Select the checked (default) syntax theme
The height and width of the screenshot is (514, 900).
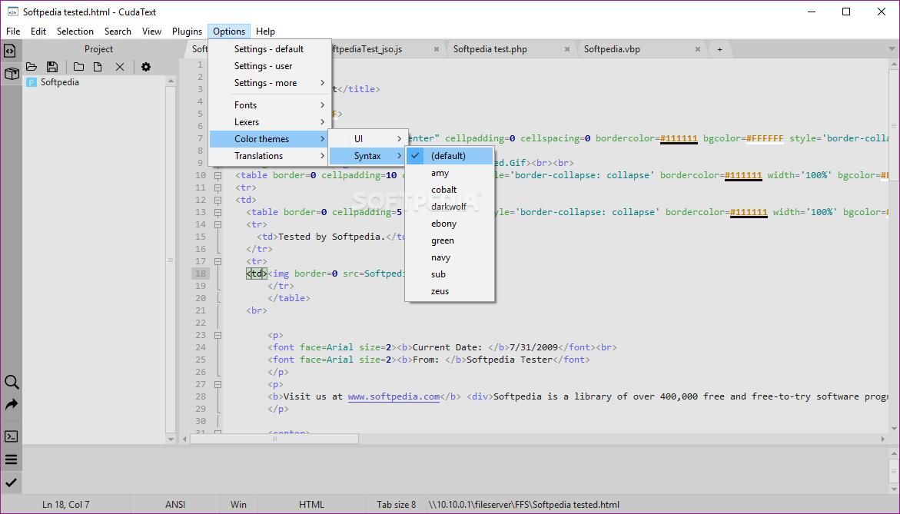[x=448, y=156]
